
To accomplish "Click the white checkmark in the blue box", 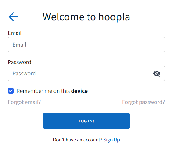I will point(11,91).
